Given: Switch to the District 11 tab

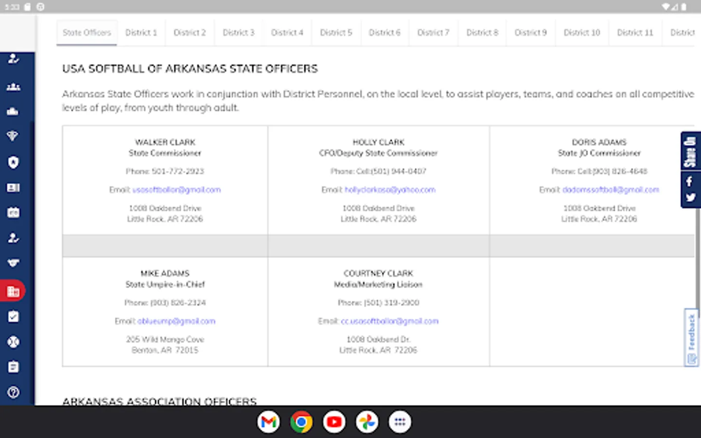Looking at the screenshot, I should [635, 33].
